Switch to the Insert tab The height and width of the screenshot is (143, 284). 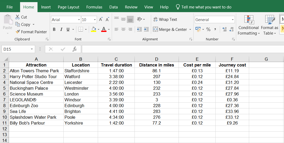click(x=46, y=7)
